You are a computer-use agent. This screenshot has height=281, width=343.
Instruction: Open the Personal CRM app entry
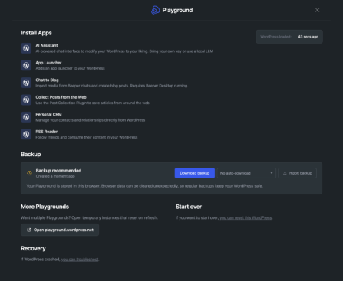(83, 117)
